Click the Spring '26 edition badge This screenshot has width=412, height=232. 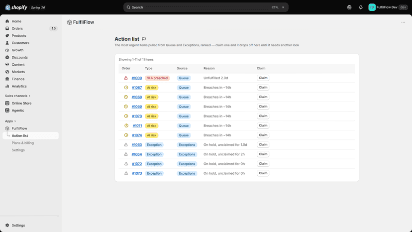point(38,7)
